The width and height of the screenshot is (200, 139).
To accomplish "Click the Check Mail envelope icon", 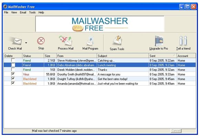I will coord(16,41).
